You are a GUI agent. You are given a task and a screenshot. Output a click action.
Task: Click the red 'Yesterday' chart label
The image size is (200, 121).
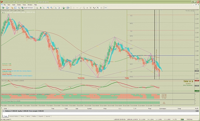tap(81, 78)
